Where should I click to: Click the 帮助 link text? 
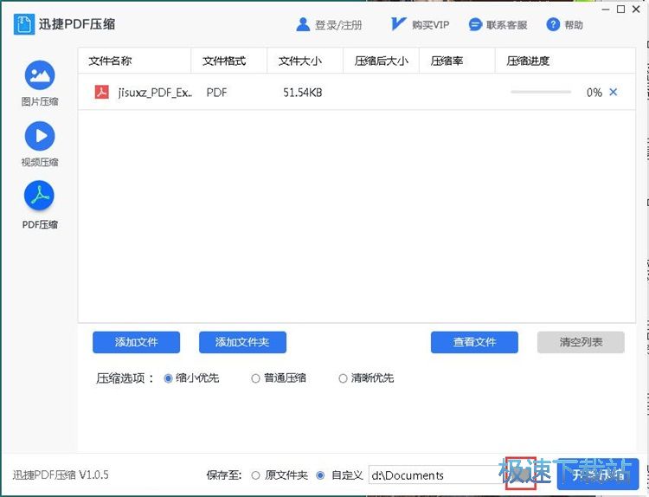[574, 25]
